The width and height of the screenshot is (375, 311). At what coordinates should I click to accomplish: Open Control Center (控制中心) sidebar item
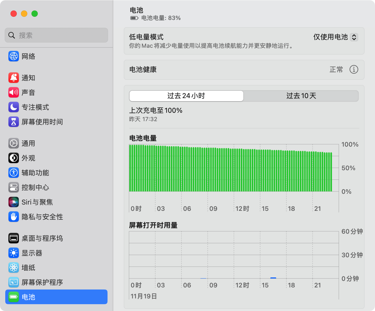[x=35, y=187]
